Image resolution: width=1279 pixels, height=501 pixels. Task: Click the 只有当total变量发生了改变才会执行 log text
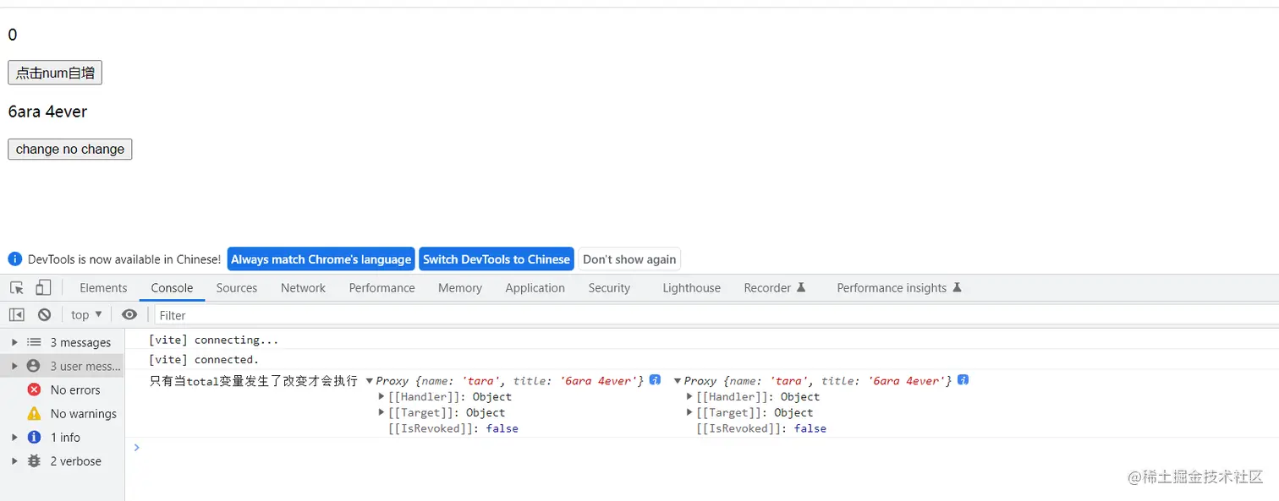254,381
